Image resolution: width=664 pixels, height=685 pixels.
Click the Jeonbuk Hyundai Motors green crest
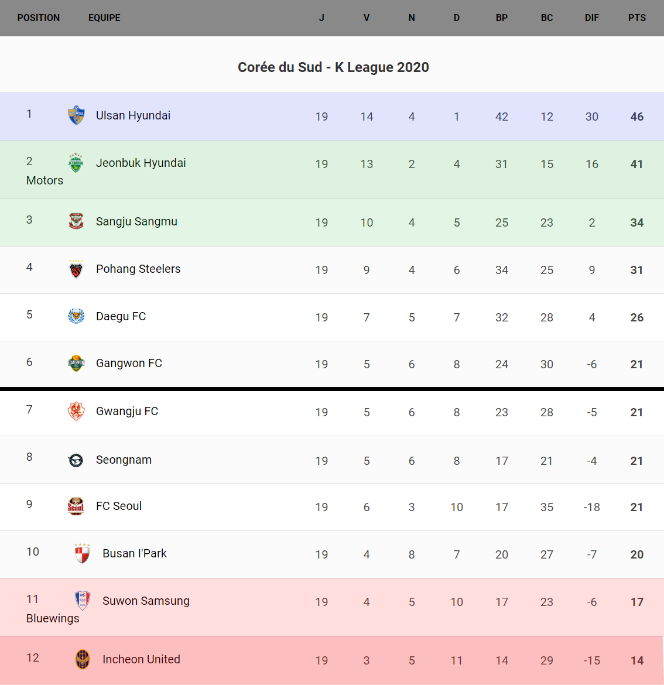pos(76,163)
